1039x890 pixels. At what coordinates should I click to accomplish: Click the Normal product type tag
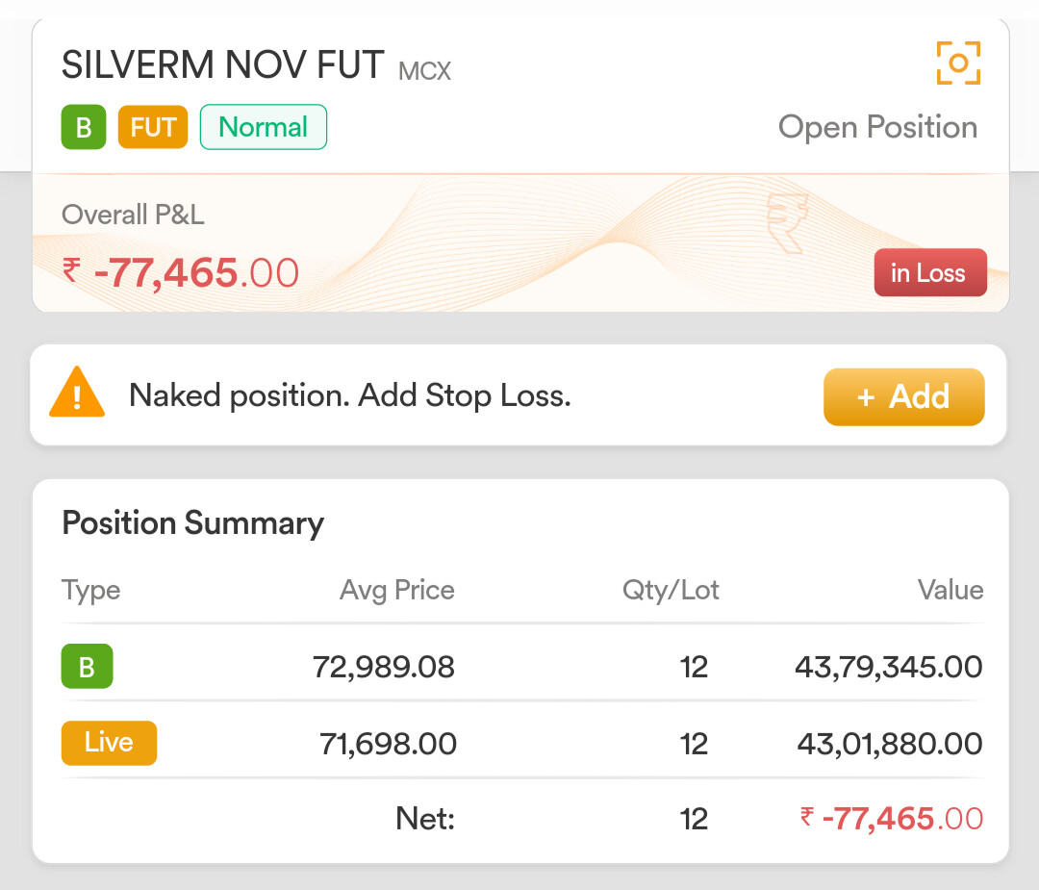click(263, 127)
